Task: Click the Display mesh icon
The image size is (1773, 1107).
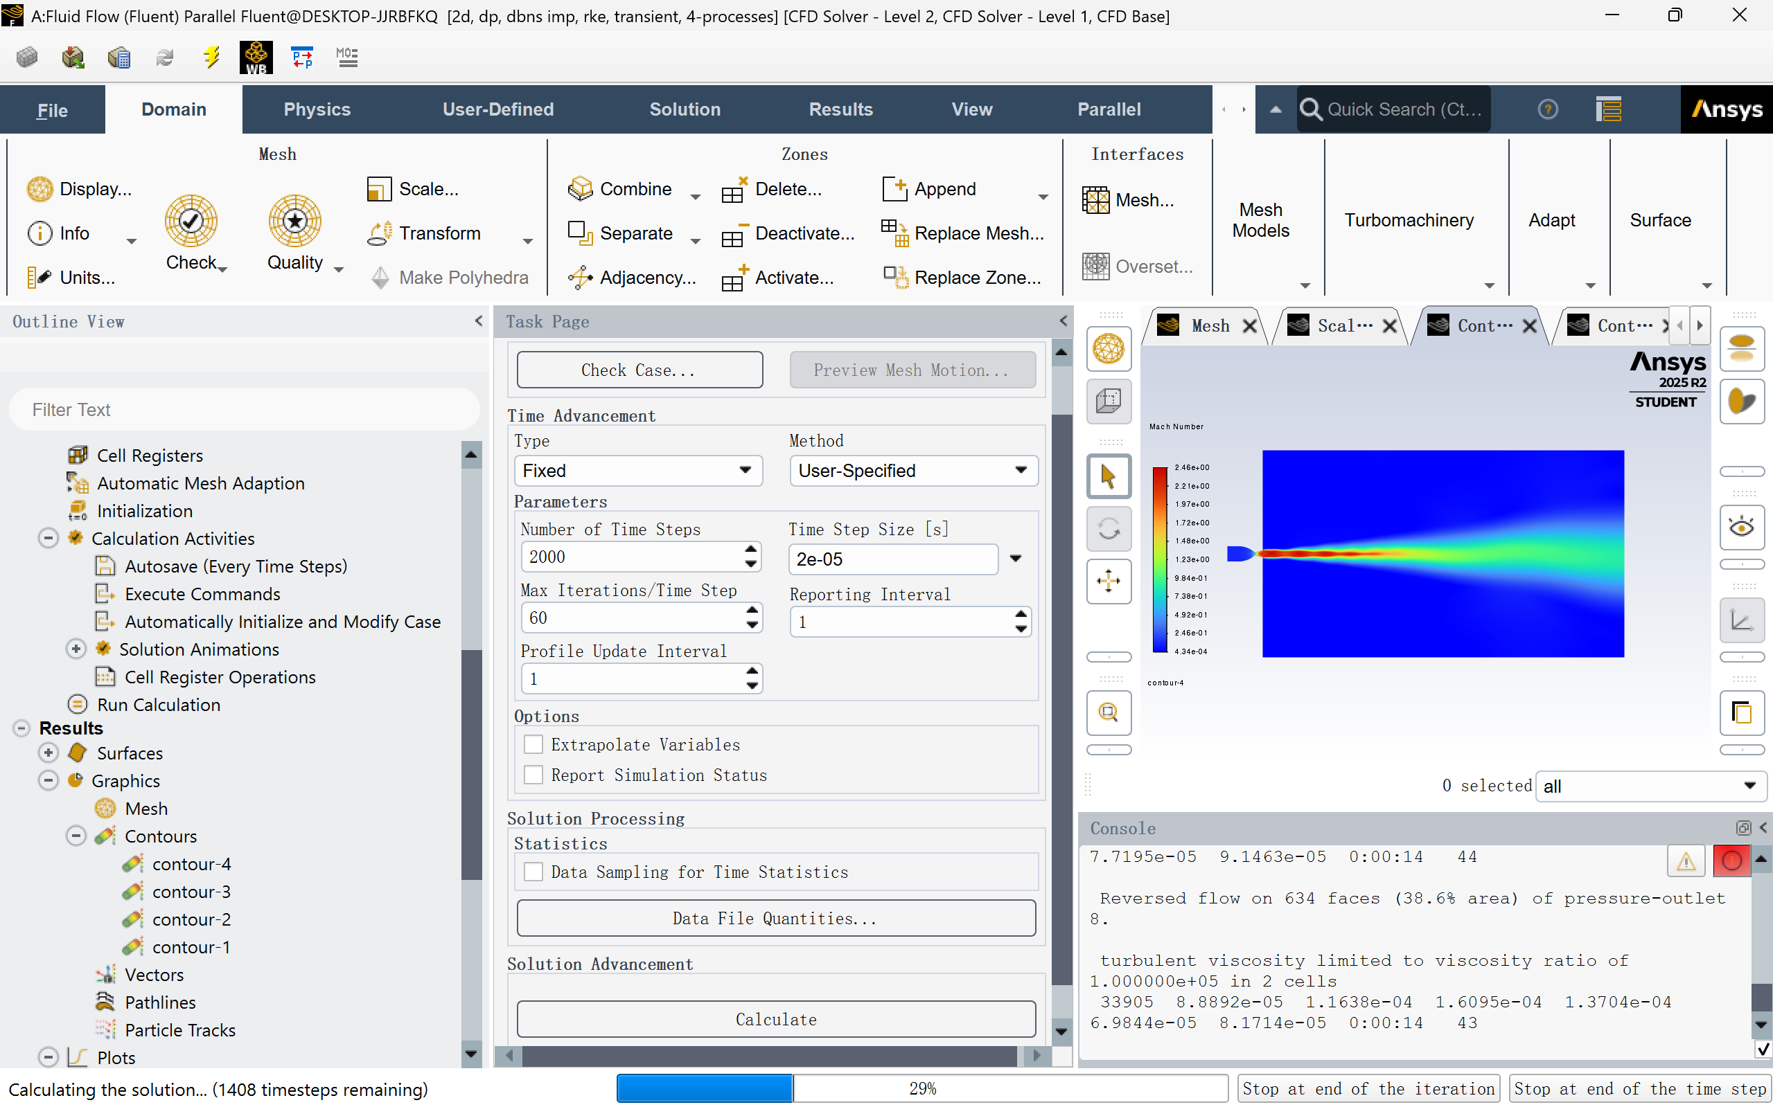Action: pyautogui.click(x=40, y=189)
